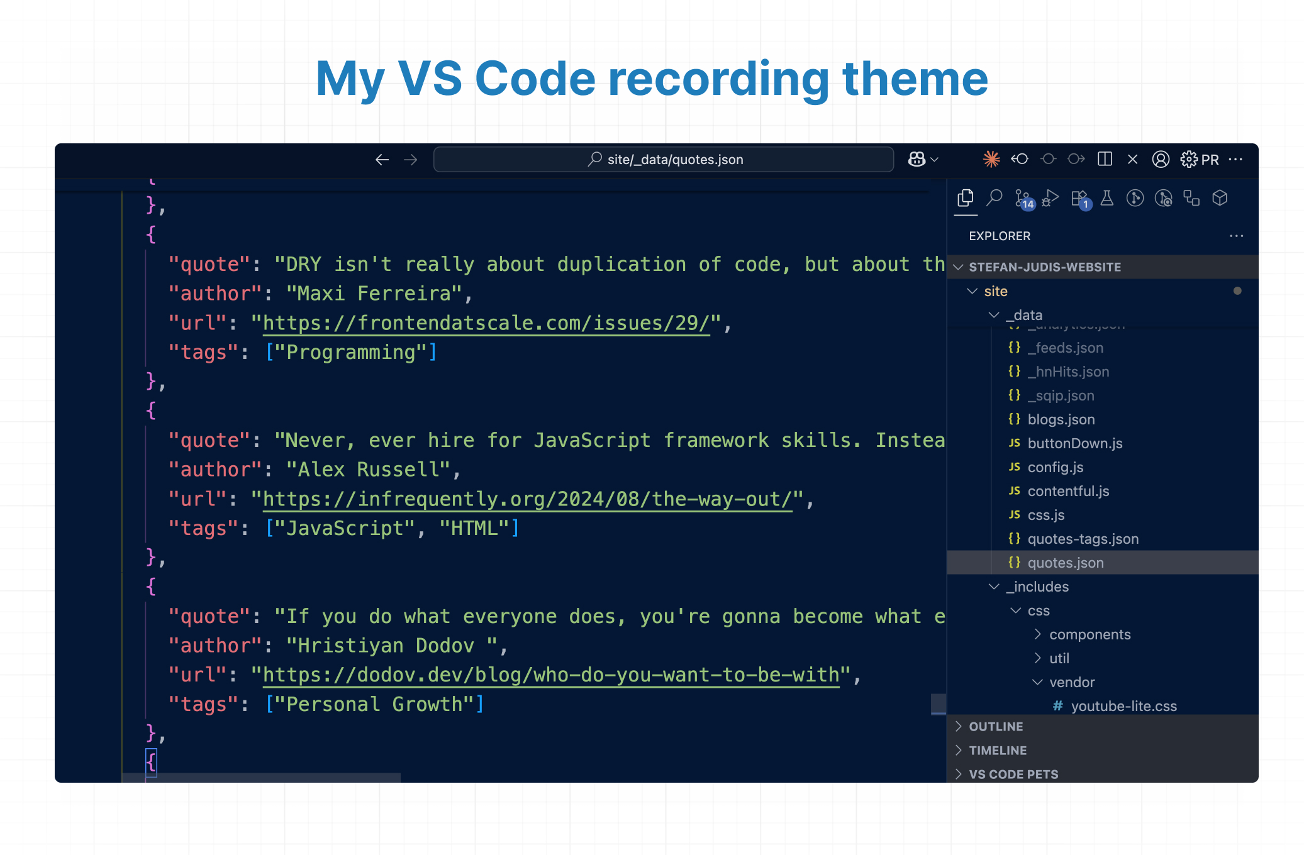Open the GitLens view icon
Image resolution: width=1304 pixels, height=855 pixels.
(x=1135, y=199)
